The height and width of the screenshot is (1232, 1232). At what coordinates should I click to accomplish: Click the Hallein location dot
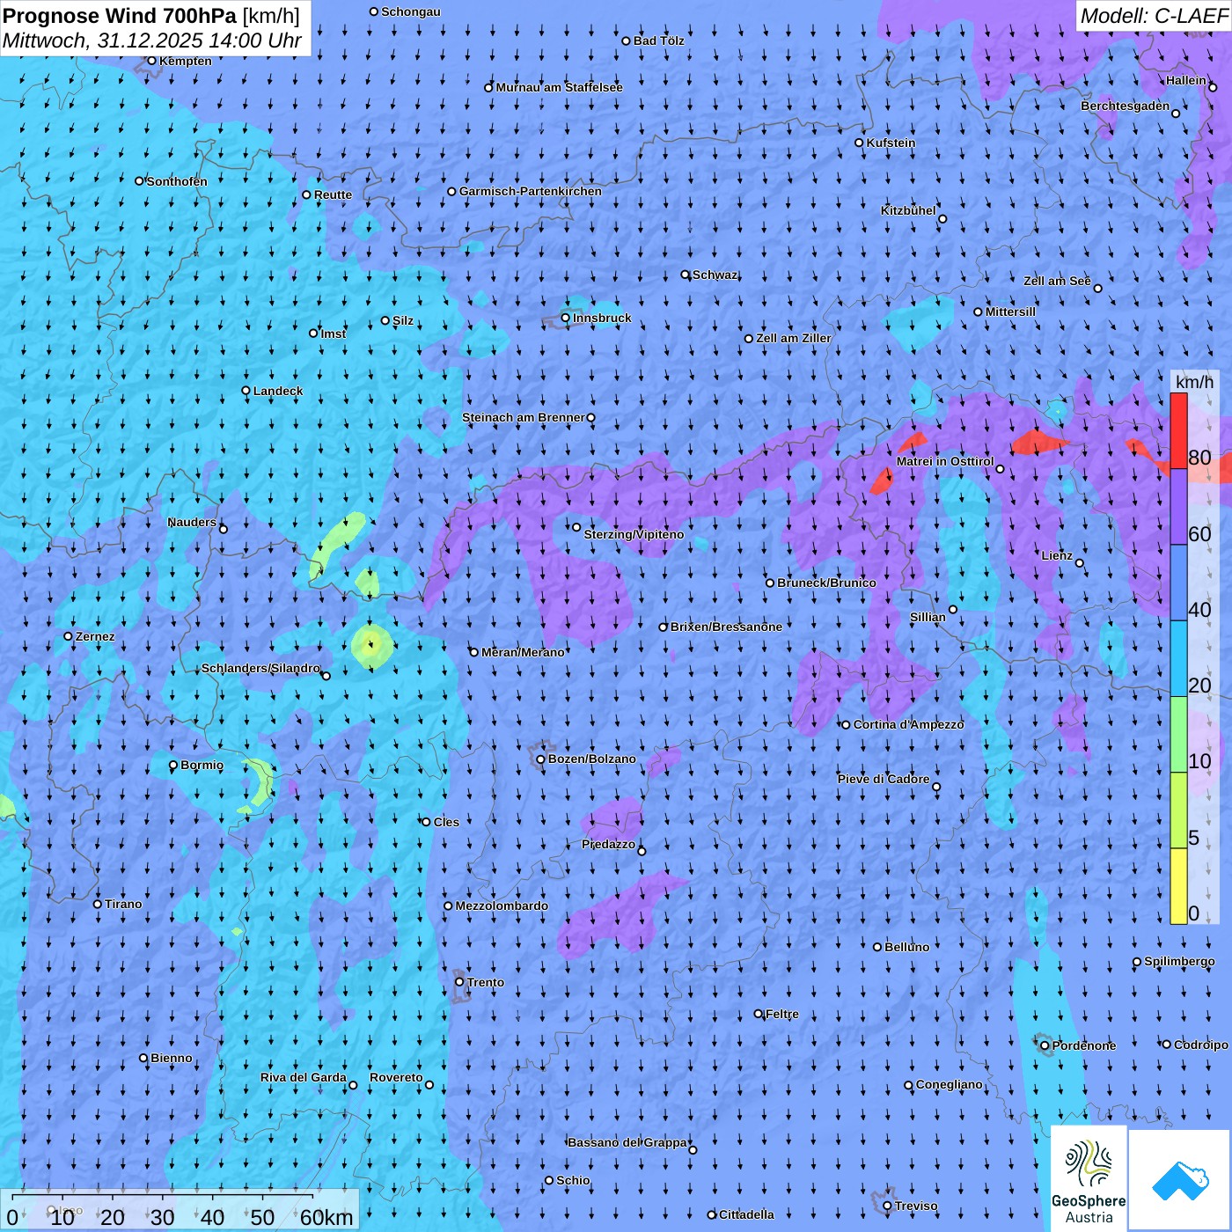[x=1213, y=87]
